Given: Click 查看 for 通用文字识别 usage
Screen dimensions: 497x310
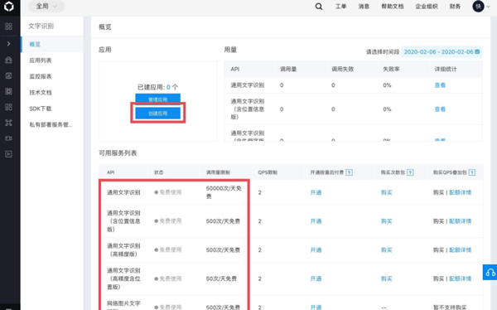Looking at the screenshot, I should (440, 85).
